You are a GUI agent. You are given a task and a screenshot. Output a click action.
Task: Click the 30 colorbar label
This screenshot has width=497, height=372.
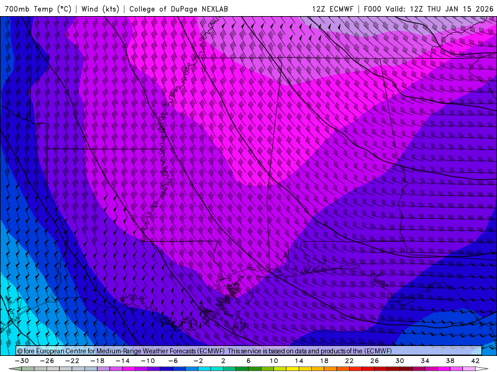tap(399, 361)
